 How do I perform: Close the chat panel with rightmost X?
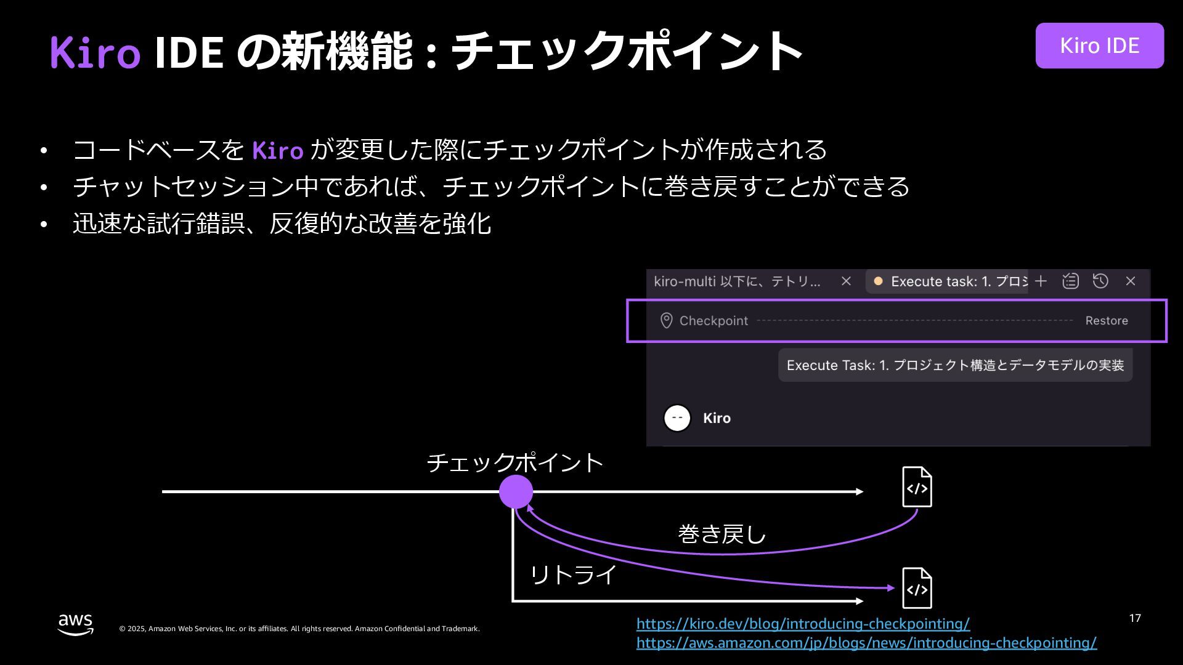click(1131, 281)
